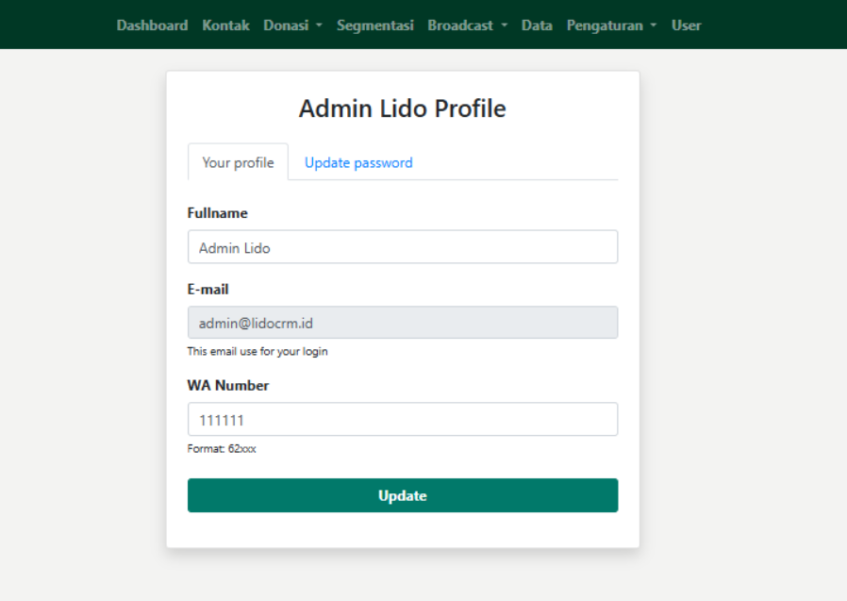The width and height of the screenshot is (847, 601).
Task: Click the bold Fullname label text
Action: coord(218,213)
